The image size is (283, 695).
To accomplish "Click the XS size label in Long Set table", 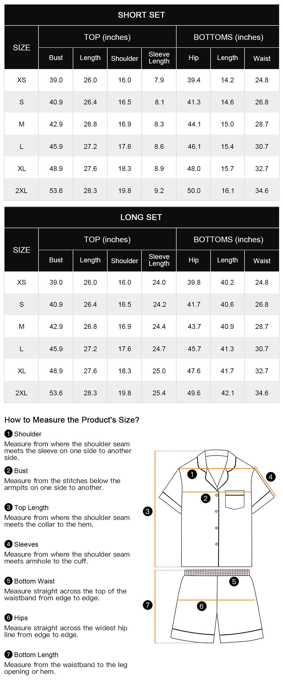I will 22,282.
